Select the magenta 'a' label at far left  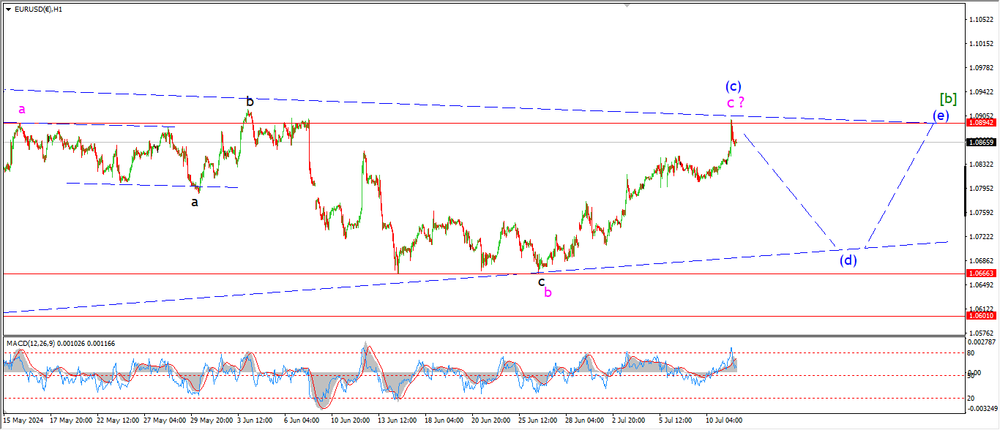[x=22, y=109]
